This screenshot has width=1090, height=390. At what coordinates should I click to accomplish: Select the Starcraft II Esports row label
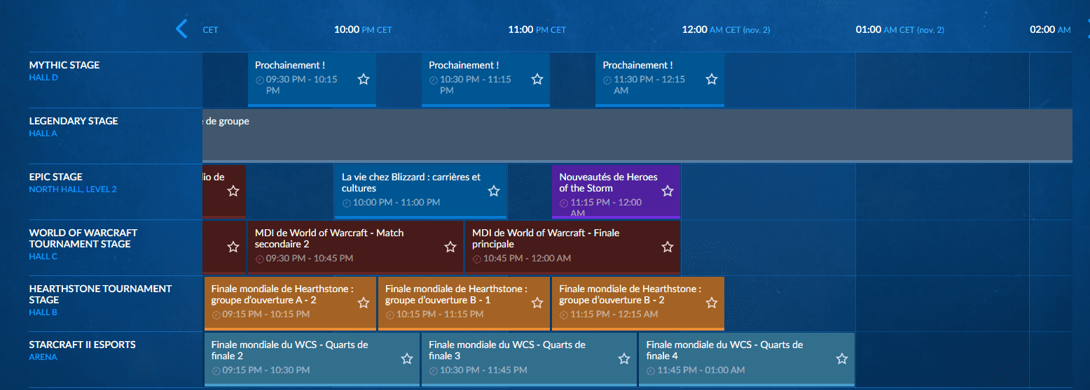click(82, 345)
